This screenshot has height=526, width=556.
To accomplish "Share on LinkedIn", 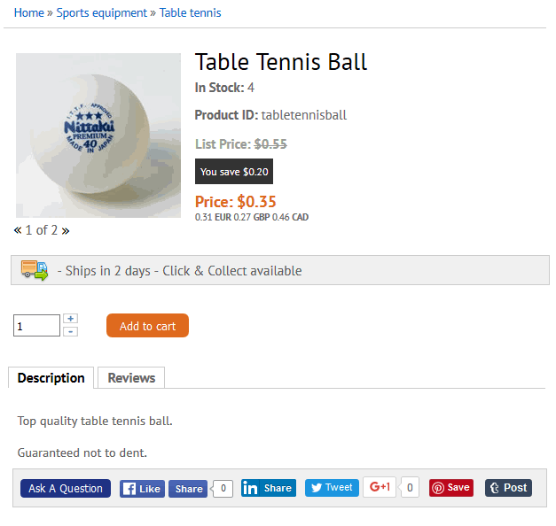I will [x=268, y=488].
